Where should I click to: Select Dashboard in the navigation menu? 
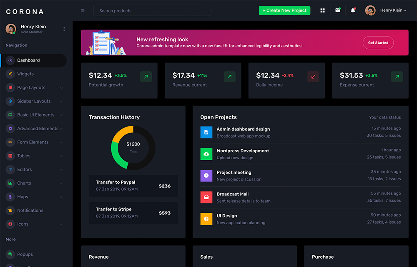[x=28, y=60]
